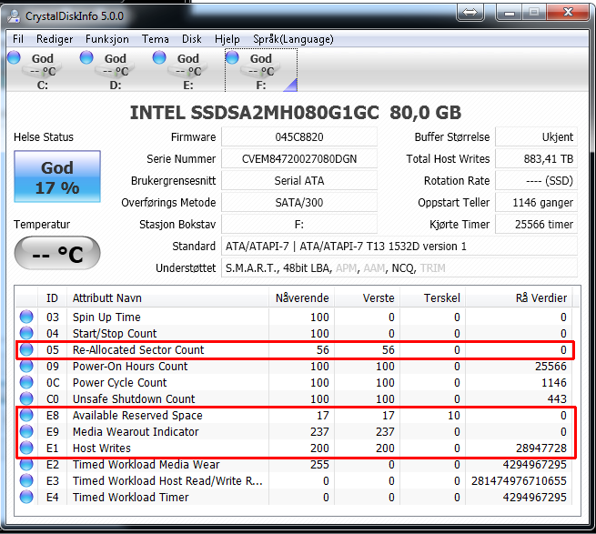Open the Fil menu
The image size is (596, 534).
(18, 39)
